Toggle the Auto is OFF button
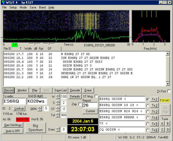This screenshot has width=173, height=141. coord(13,131)
